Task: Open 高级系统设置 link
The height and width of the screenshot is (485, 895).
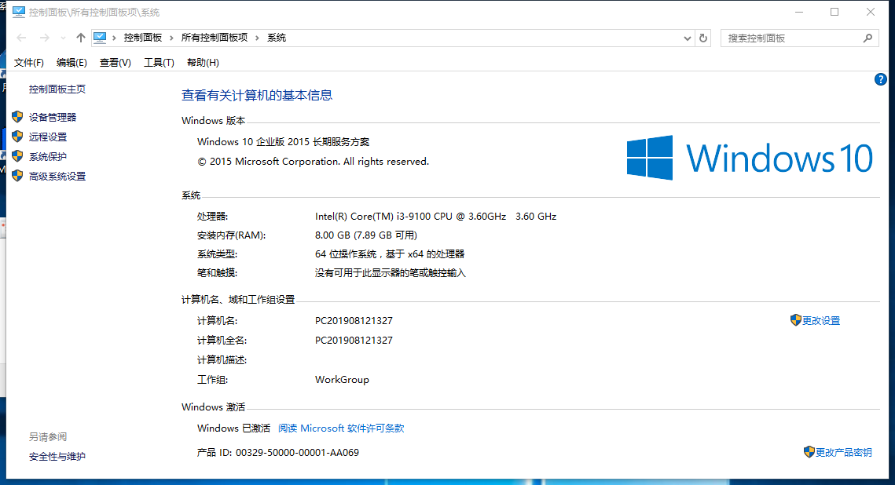Action: click(x=57, y=177)
